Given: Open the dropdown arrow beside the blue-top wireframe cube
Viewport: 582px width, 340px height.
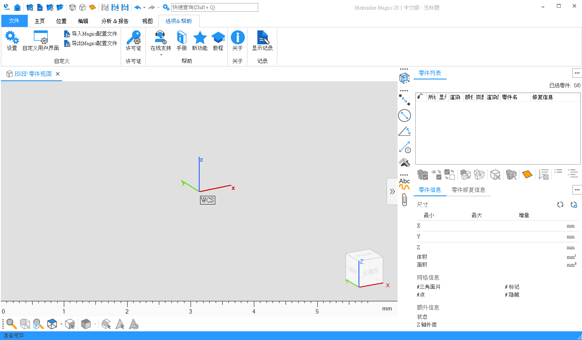Looking at the screenshot, I should 61,324.
